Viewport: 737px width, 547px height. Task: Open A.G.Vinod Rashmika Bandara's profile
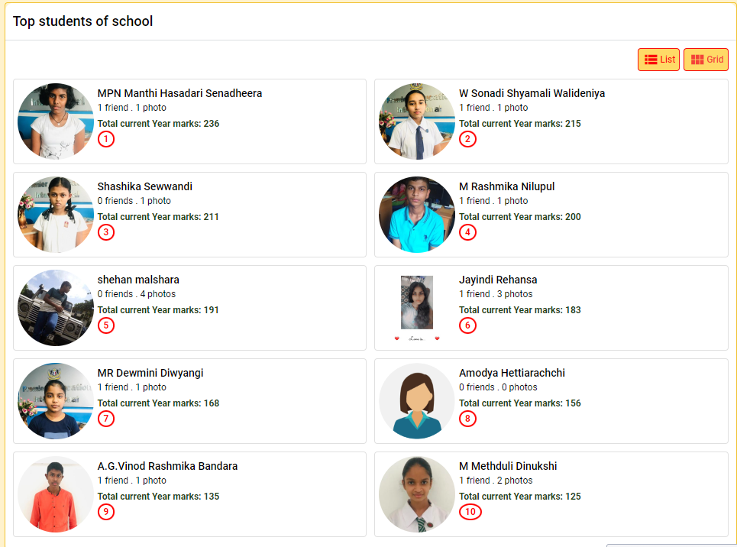point(167,466)
